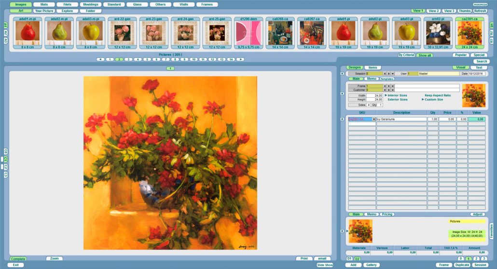Close the Frame section with its X
The width and height of the screenshot is (497, 269).
[x=342, y=94]
